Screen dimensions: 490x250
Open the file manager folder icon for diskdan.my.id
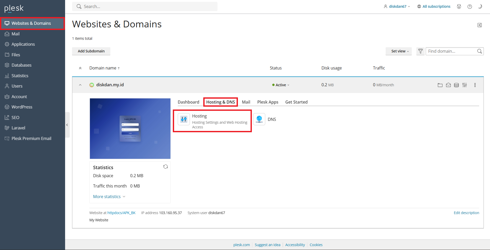tap(440, 85)
